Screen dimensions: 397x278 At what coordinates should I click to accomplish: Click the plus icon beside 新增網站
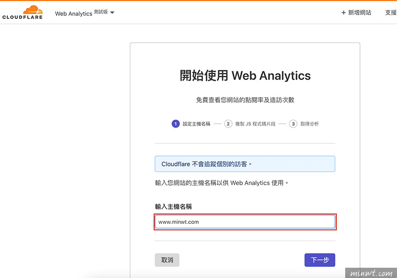344,13
